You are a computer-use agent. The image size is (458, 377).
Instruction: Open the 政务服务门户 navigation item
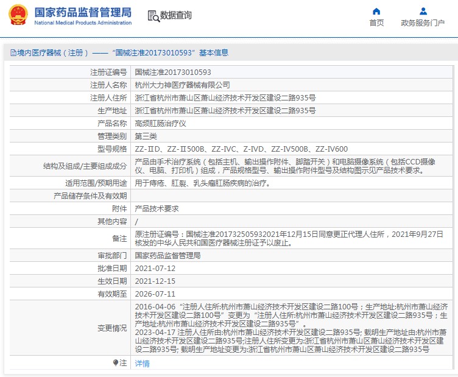pyautogui.click(x=423, y=23)
